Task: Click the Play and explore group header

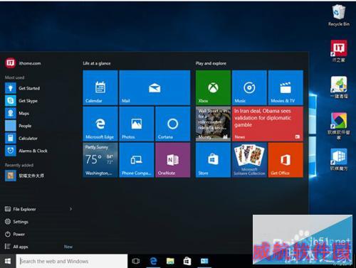Action: pyautogui.click(x=211, y=63)
